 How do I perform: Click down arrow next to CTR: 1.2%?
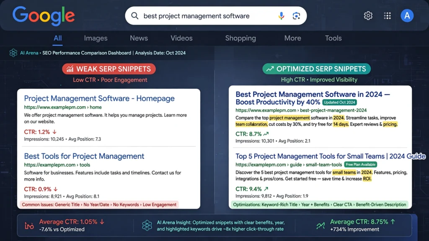(54, 132)
